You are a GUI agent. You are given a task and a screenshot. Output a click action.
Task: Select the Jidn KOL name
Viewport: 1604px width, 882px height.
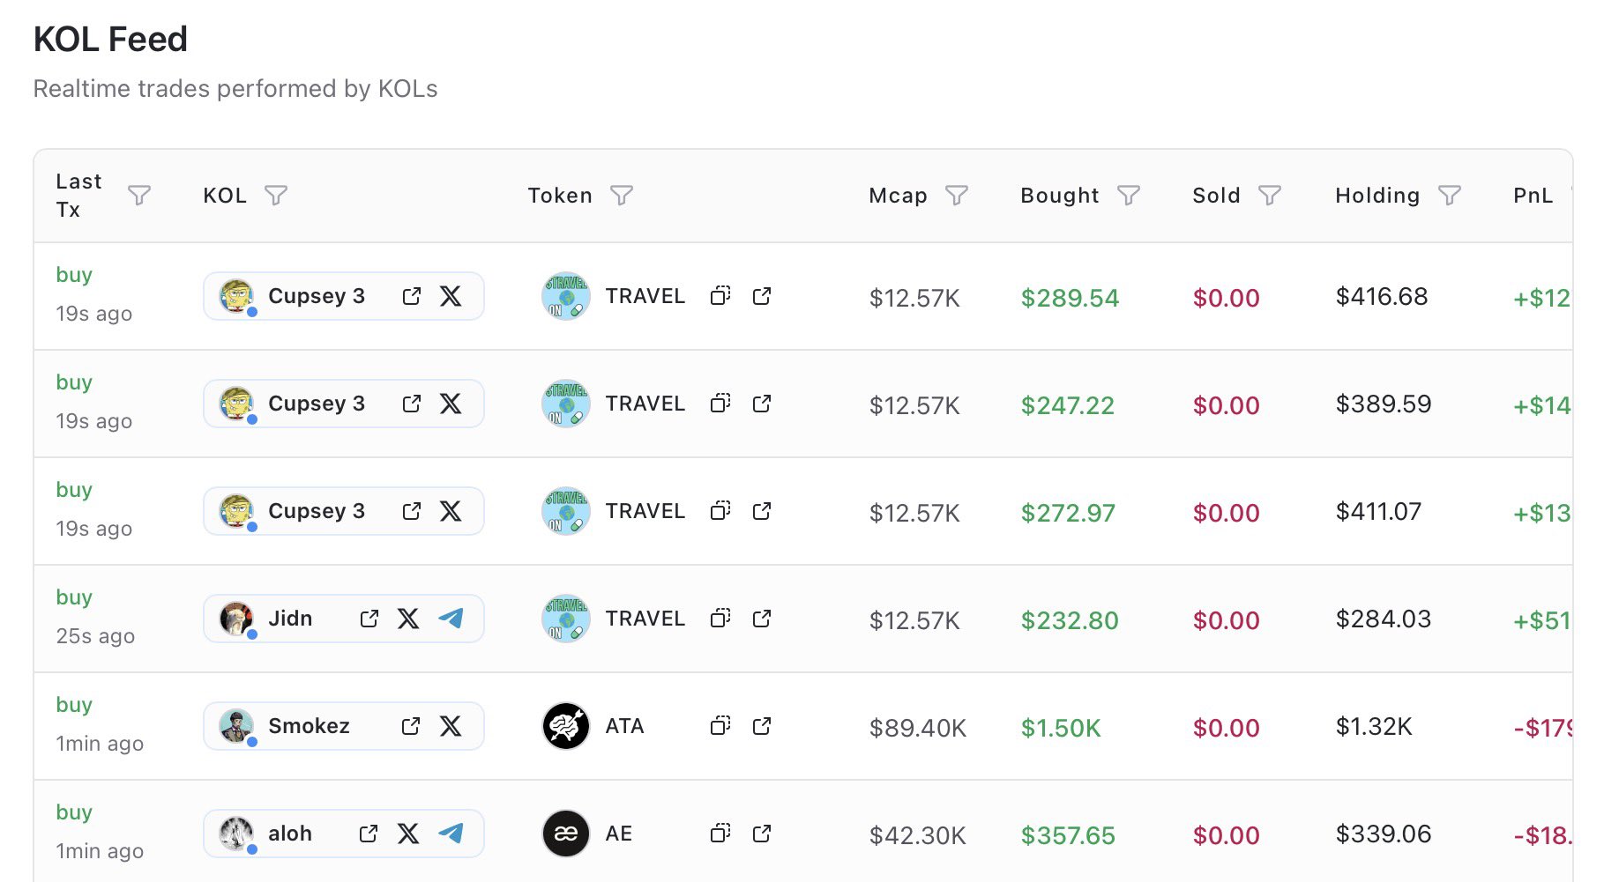point(290,619)
